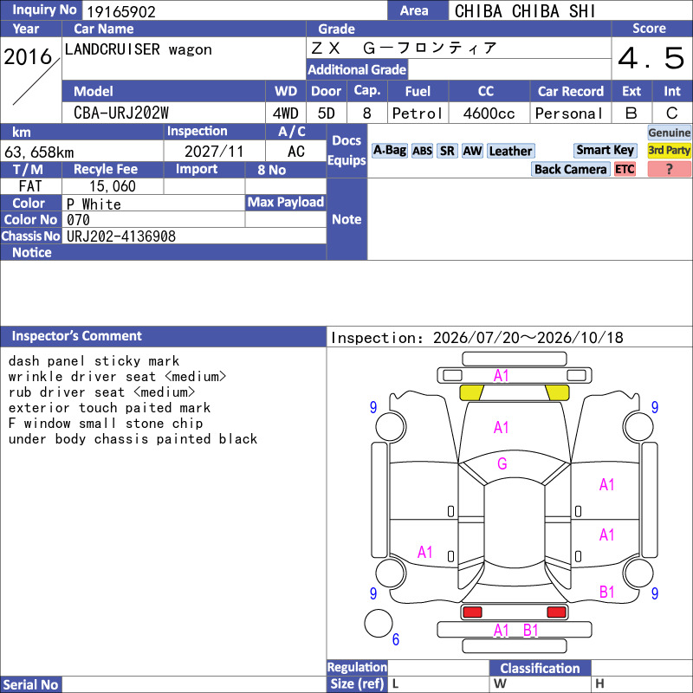
Task: Click the Inquiry No value 19165902
Action: click(x=121, y=12)
